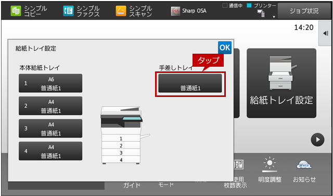
Task: Tap the 給紙トレイ設定 home tile
Action: pyautogui.click(x=281, y=83)
